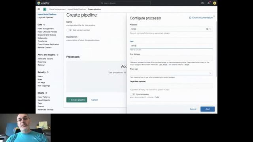The image size is (253, 142).
Task: Expand the Processor combo box arrow
Action: [x=210, y=29]
